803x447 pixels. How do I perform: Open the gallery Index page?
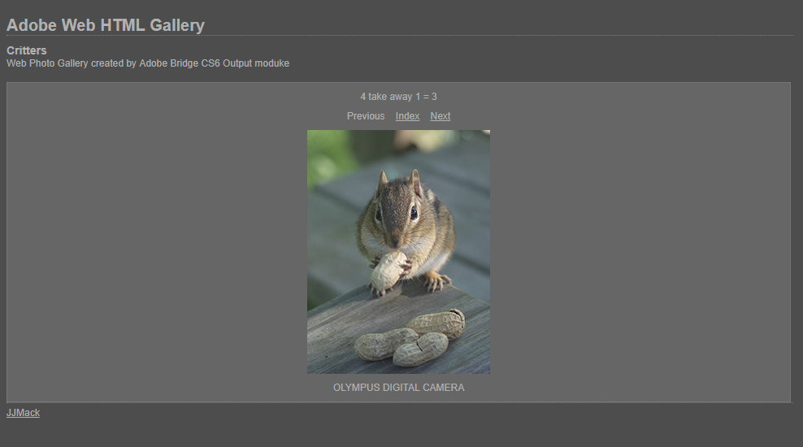[x=407, y=116]
